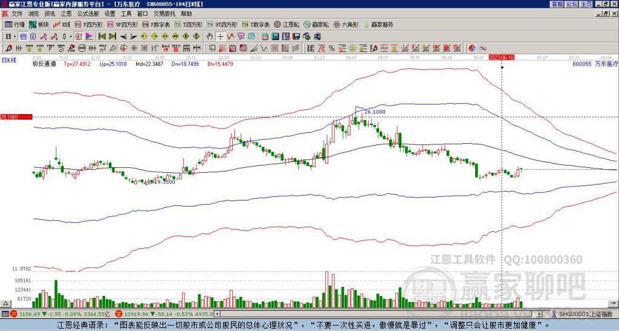Open the 帮助 menu
This screenshot has height=331, width=619.
(186, 14)
